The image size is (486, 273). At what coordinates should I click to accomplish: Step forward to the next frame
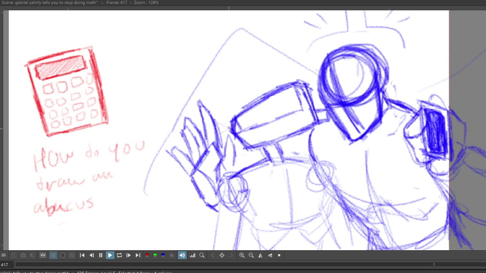pos(128,255)
